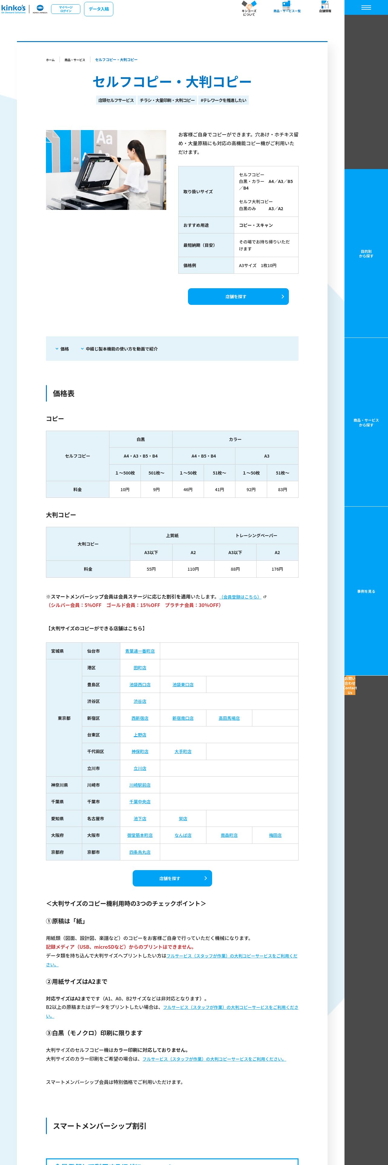Open the hamburger menu icon

(x=366, y=7)
